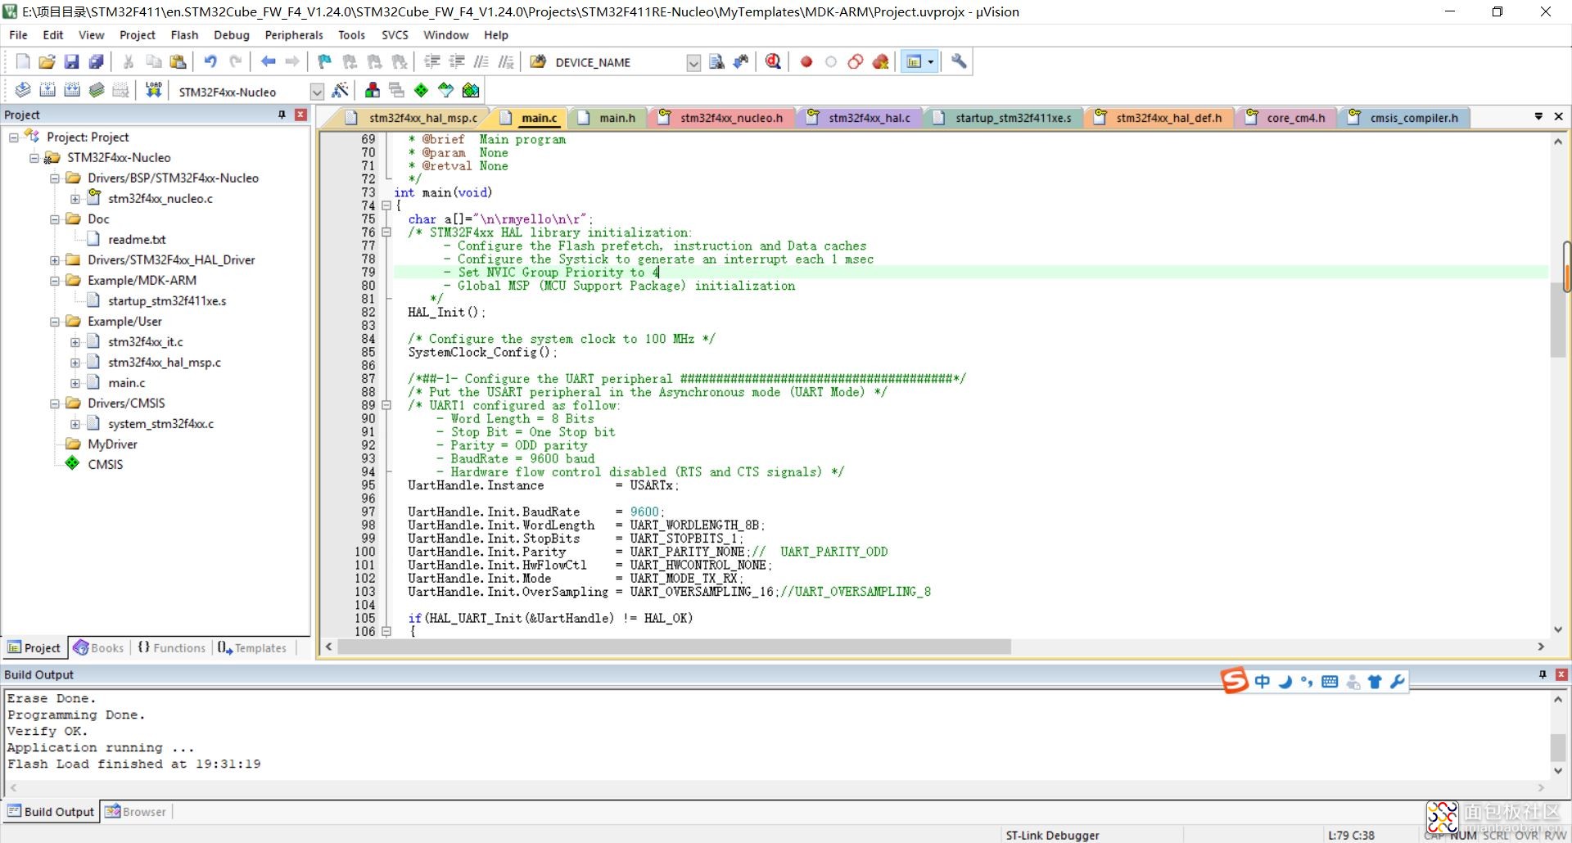
Task: Open the DEVICE_NAME search dropdown arrow
Action: (693, 63)
